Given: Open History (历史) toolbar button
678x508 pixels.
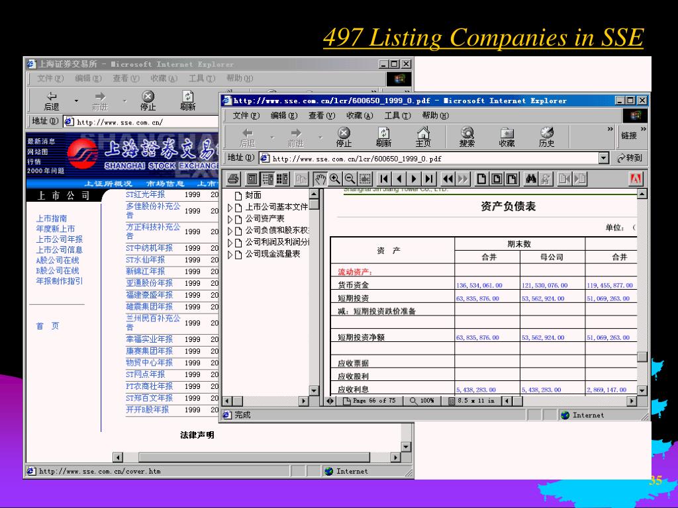Looking at the screenshot, I should (546, 137).
